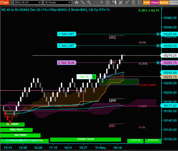The image size is (178, 151).
Task: Enable the crosshair cursor icon
Action: pos(101,2)
